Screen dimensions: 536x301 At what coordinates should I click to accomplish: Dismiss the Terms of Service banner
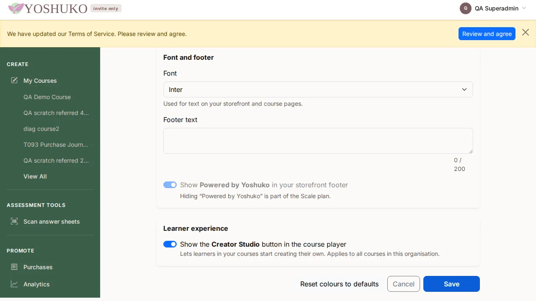pos(526,32)
